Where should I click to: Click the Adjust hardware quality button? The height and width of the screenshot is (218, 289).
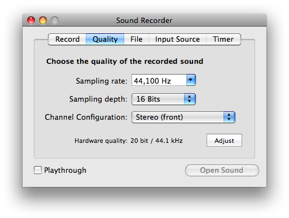tap(224, 141)
